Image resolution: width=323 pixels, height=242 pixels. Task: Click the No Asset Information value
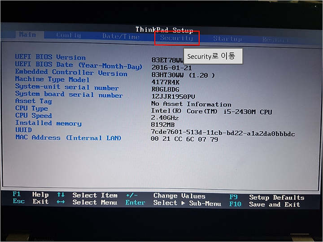tap(191, 104)
